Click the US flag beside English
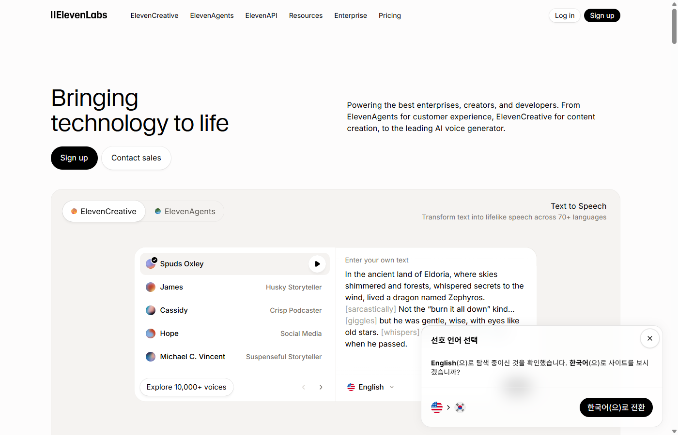This screenshot has height=435, width=678. (351, 387)
